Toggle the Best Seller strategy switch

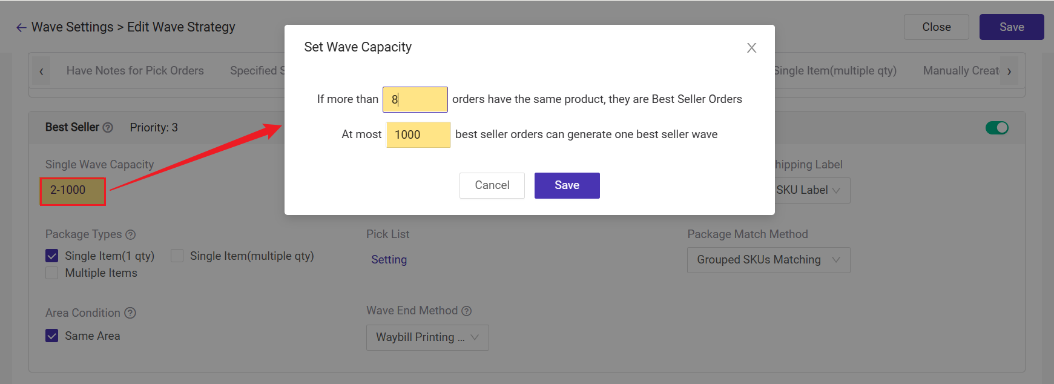pos(996,128)
